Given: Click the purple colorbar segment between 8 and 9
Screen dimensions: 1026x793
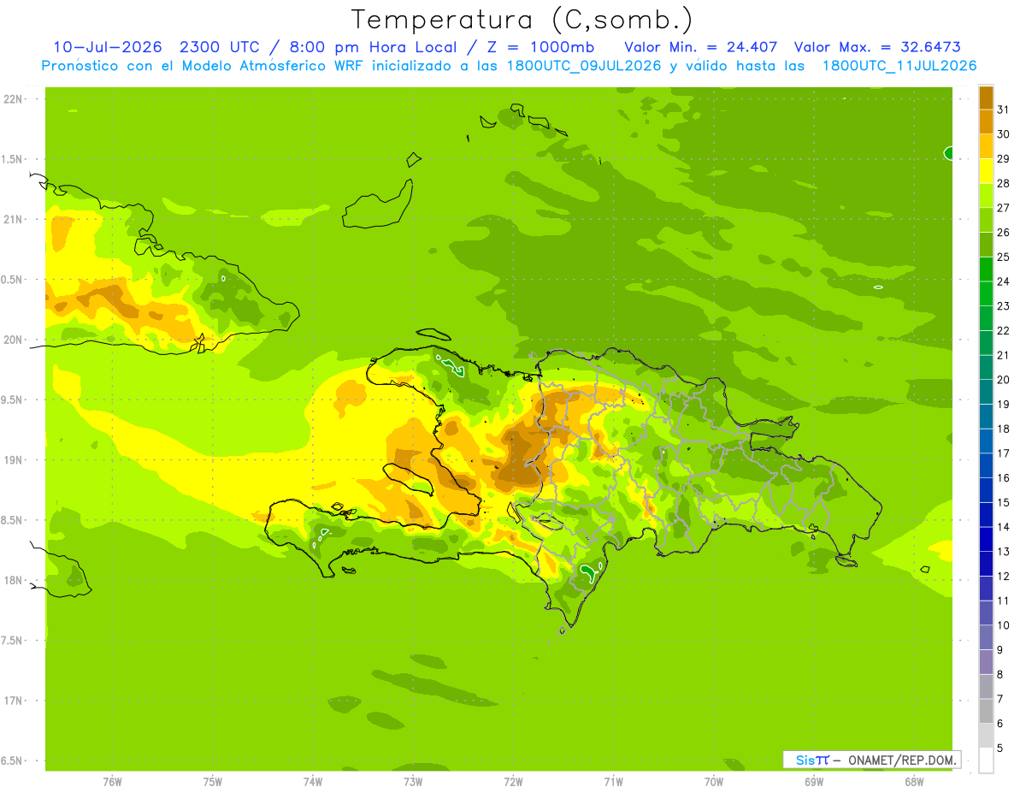Looking at the screenshot, I should pos(987,662).
